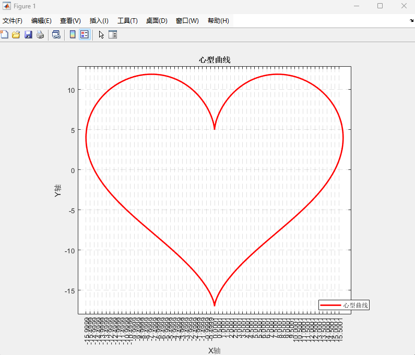Select the 心型曲线 legend box

tap(344, 305)
